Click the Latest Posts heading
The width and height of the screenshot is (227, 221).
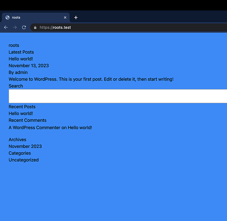(x=21, y=52)
